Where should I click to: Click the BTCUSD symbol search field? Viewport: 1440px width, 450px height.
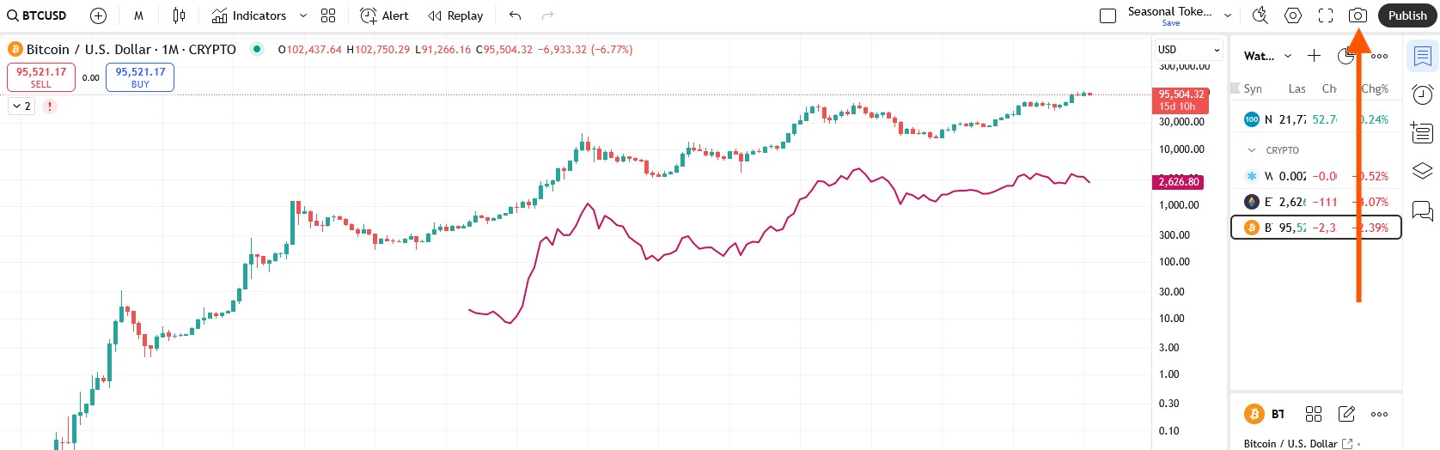[x=38, y=15]
